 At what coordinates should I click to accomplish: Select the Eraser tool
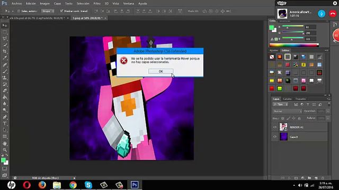click(5, 90)
